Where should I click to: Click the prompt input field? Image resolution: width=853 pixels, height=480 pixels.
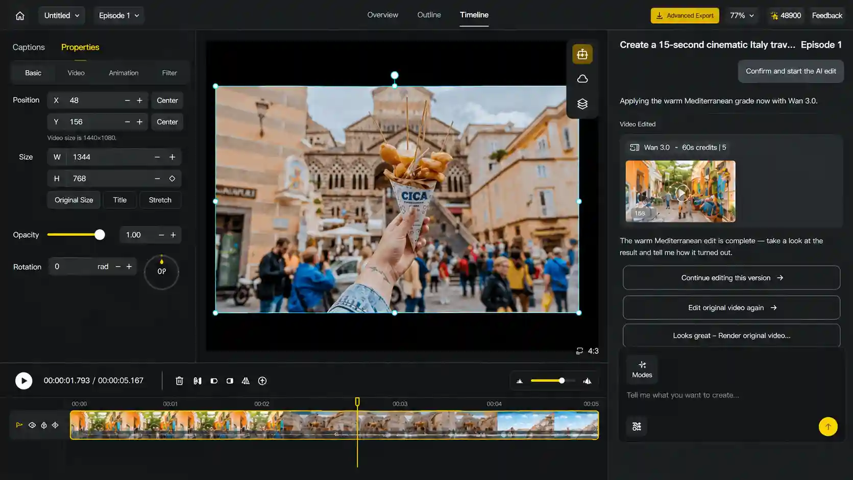(731, 395)
